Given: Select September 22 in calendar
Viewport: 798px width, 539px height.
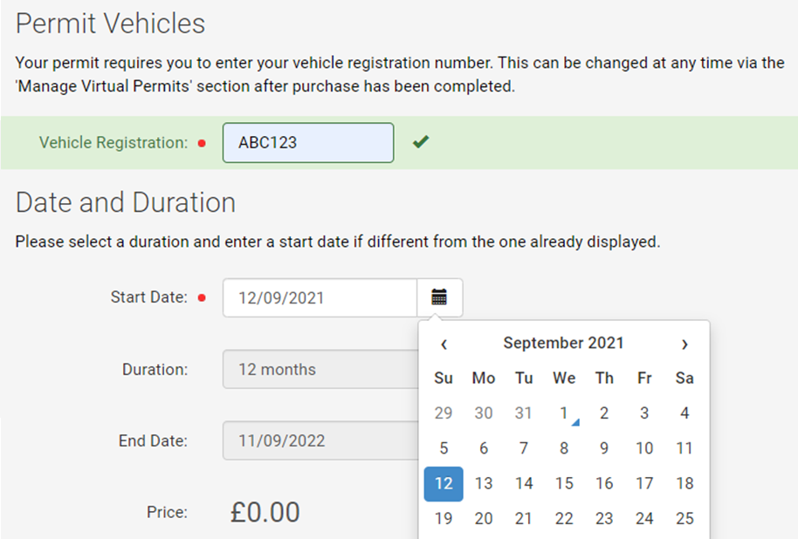Looking at the screenshot, I should (x=564, y=519).
